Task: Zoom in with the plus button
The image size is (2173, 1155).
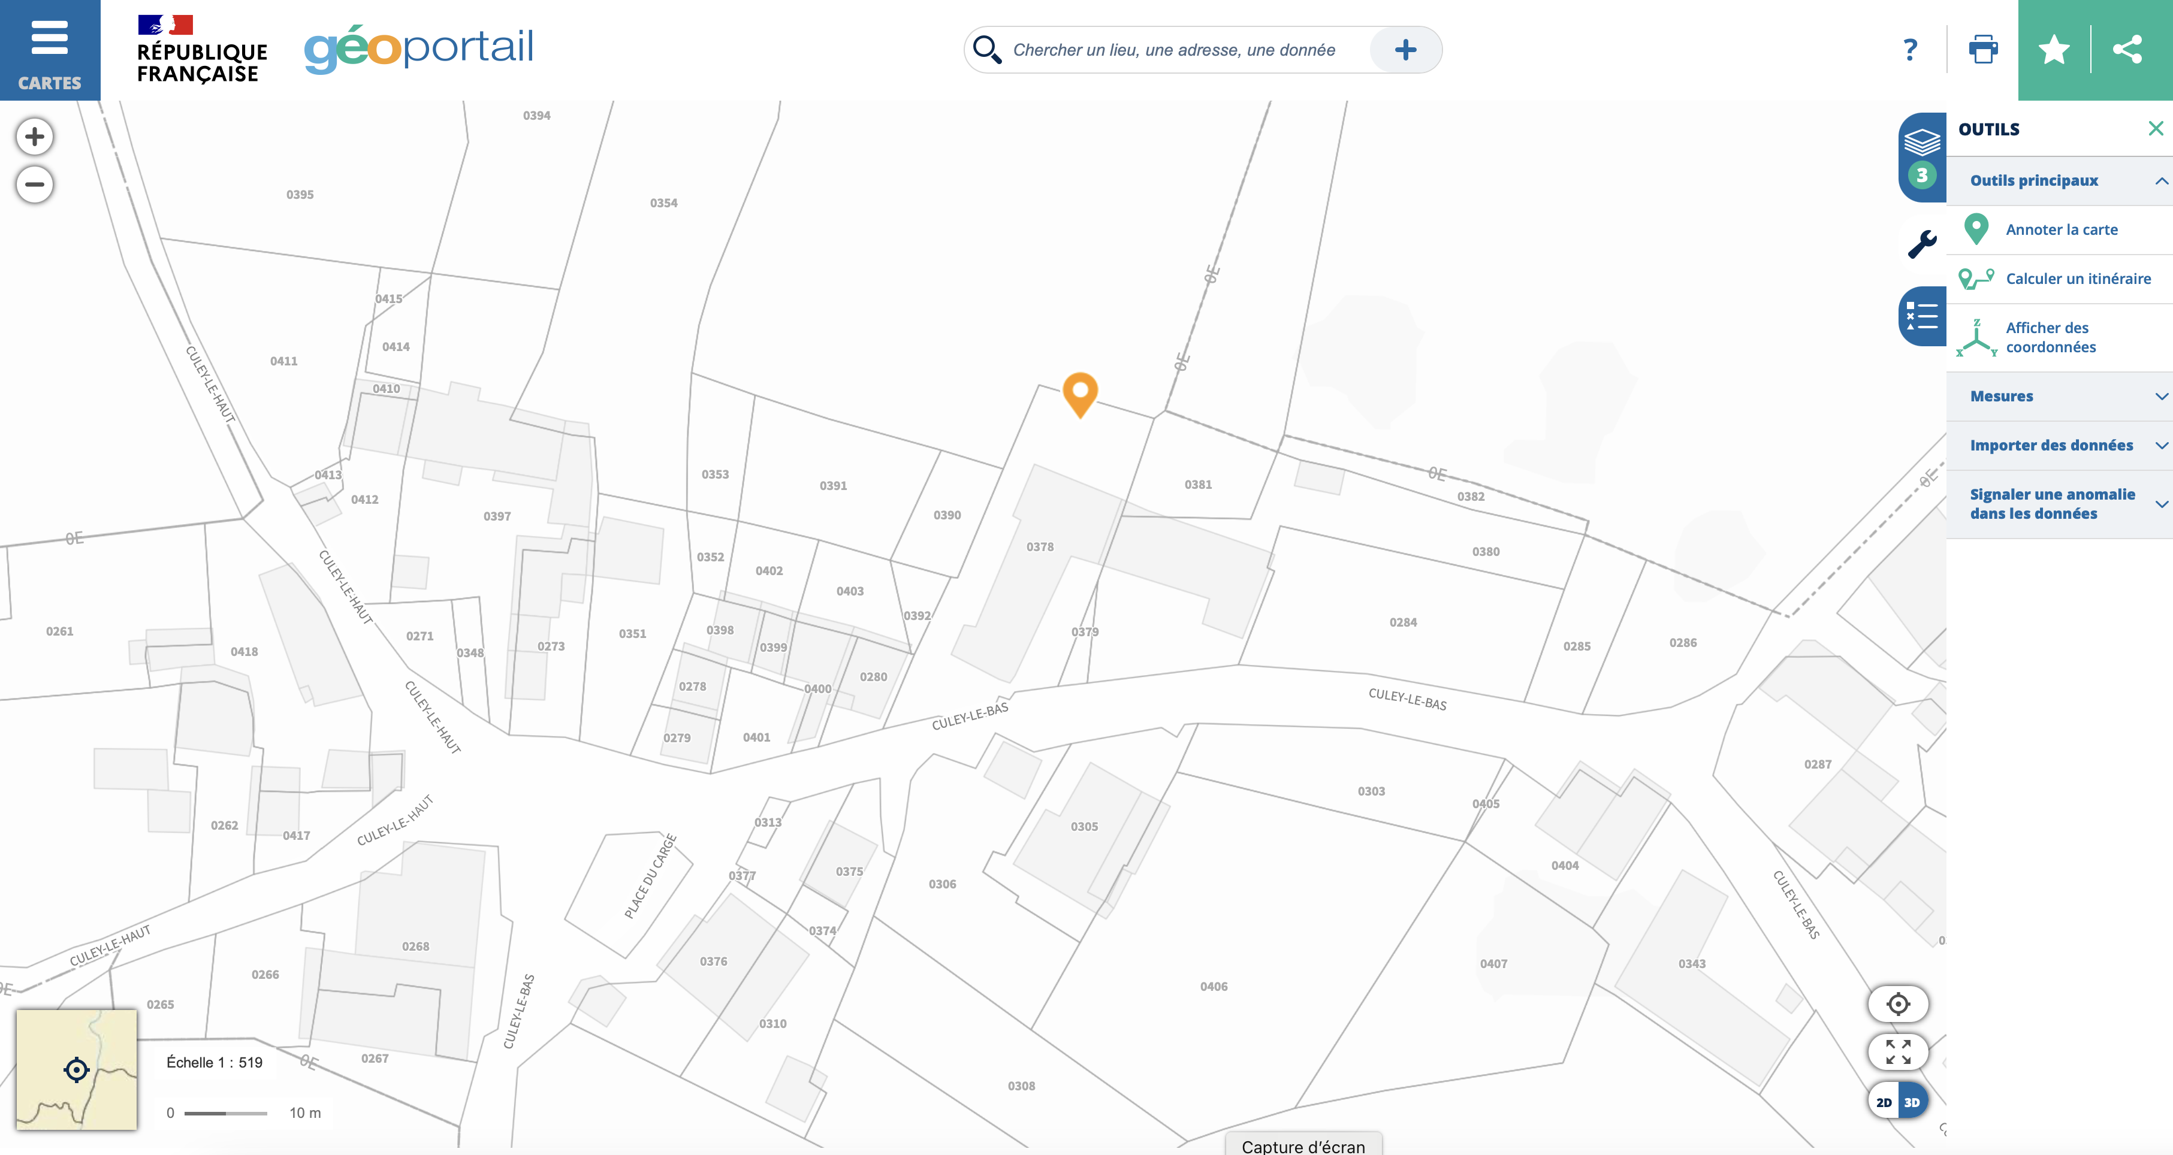Action: coord(35,137)
